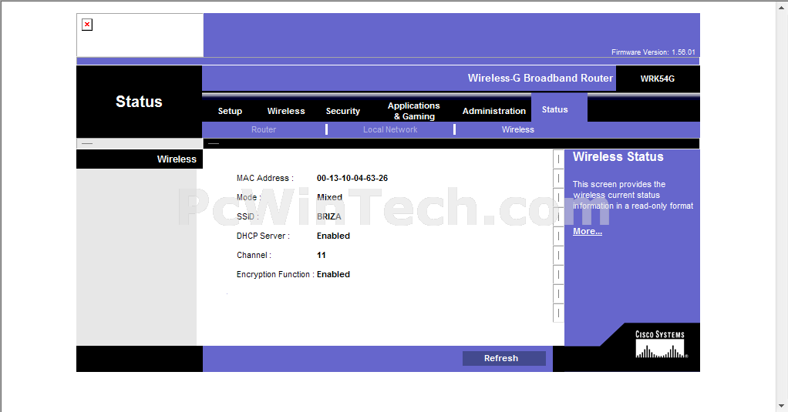This screenshot has height=412, width=788.
Task: Click the Encryption Function label
Action: pos(275,274)
